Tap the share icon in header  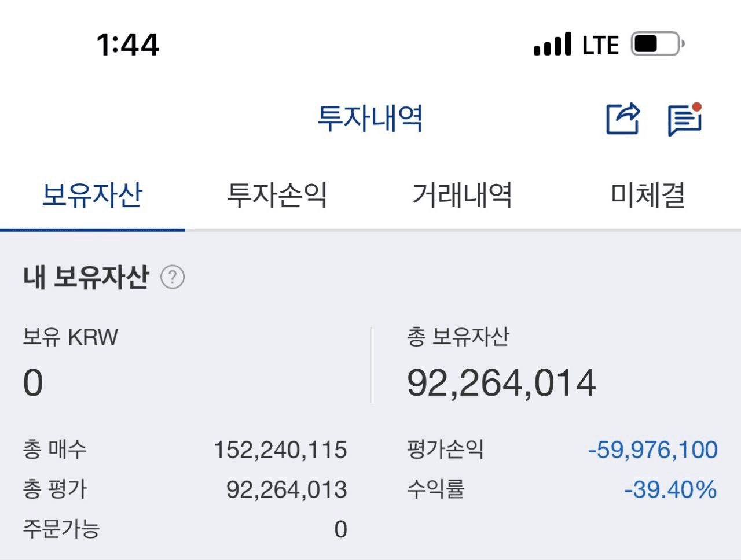click(x=622, y=119)
